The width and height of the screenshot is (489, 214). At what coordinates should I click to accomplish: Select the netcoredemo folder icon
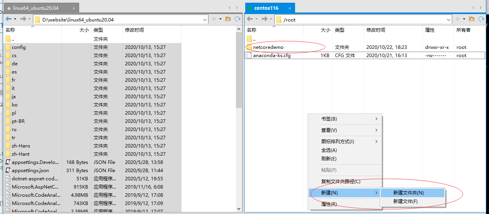[249, 47]
